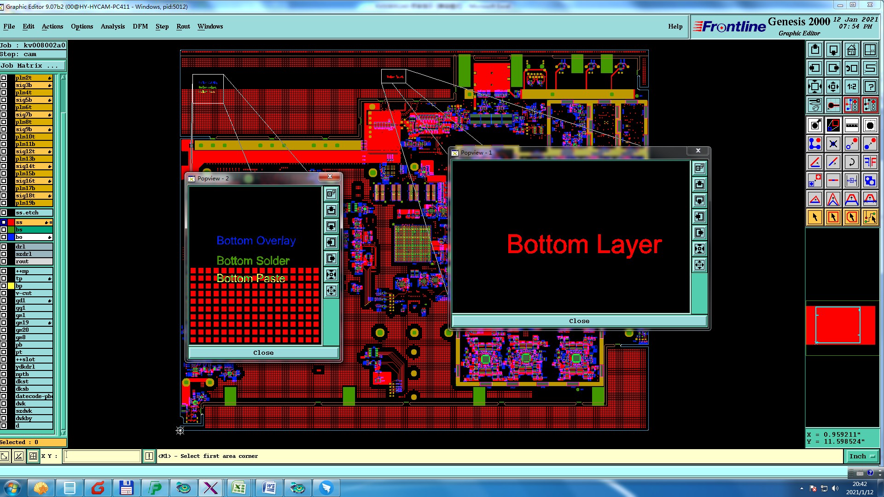Viewport: 884px width, 497px height.
Task: Click the yellow color swatch for bp layer
Action: pos(11,286)
